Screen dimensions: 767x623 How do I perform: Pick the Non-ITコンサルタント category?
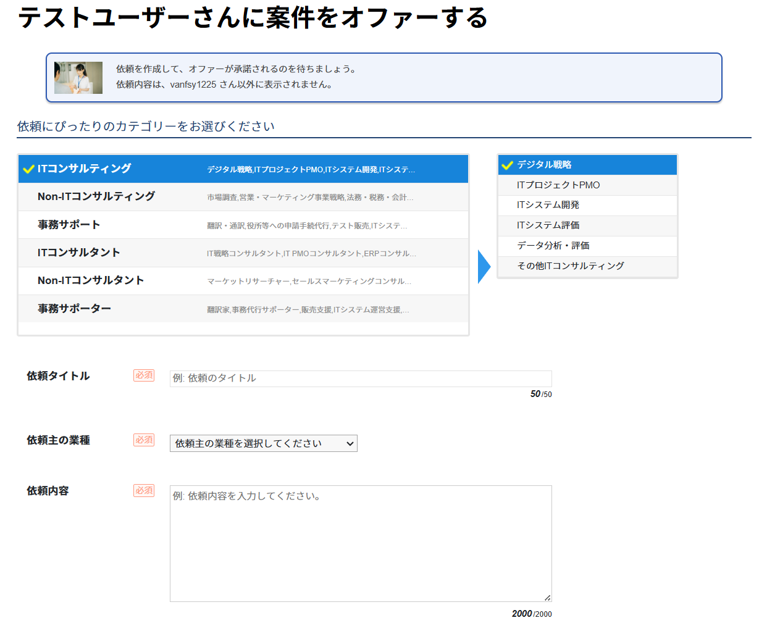tap(243, 281)
